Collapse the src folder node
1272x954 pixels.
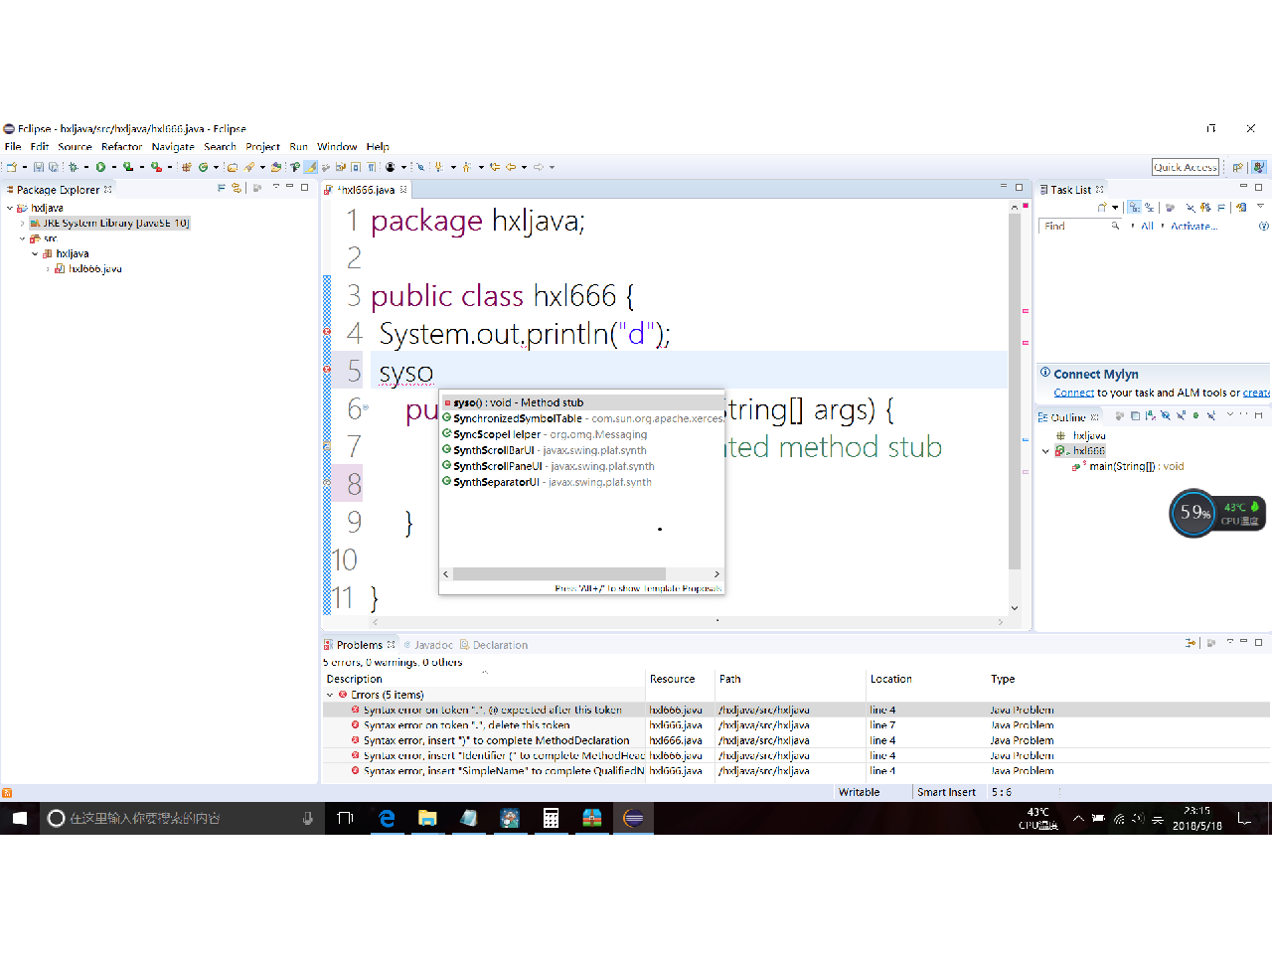tap(23, 238)
